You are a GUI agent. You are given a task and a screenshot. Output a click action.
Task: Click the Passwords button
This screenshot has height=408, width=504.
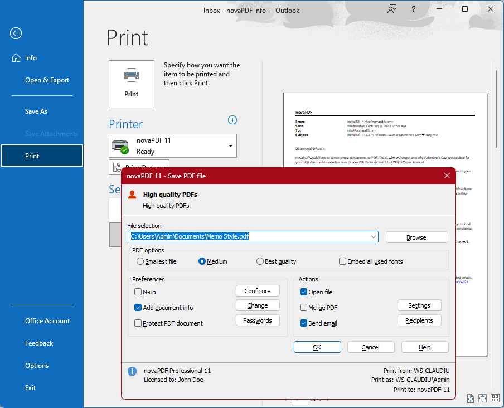258,320
